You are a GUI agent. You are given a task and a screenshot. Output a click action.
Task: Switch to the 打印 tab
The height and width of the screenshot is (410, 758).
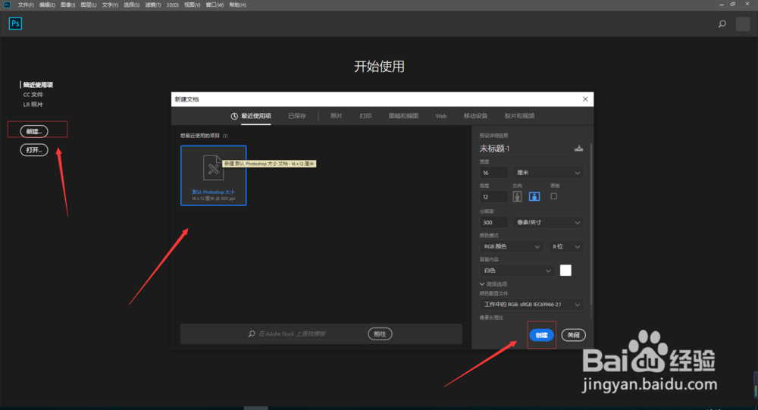pos(365,116)
